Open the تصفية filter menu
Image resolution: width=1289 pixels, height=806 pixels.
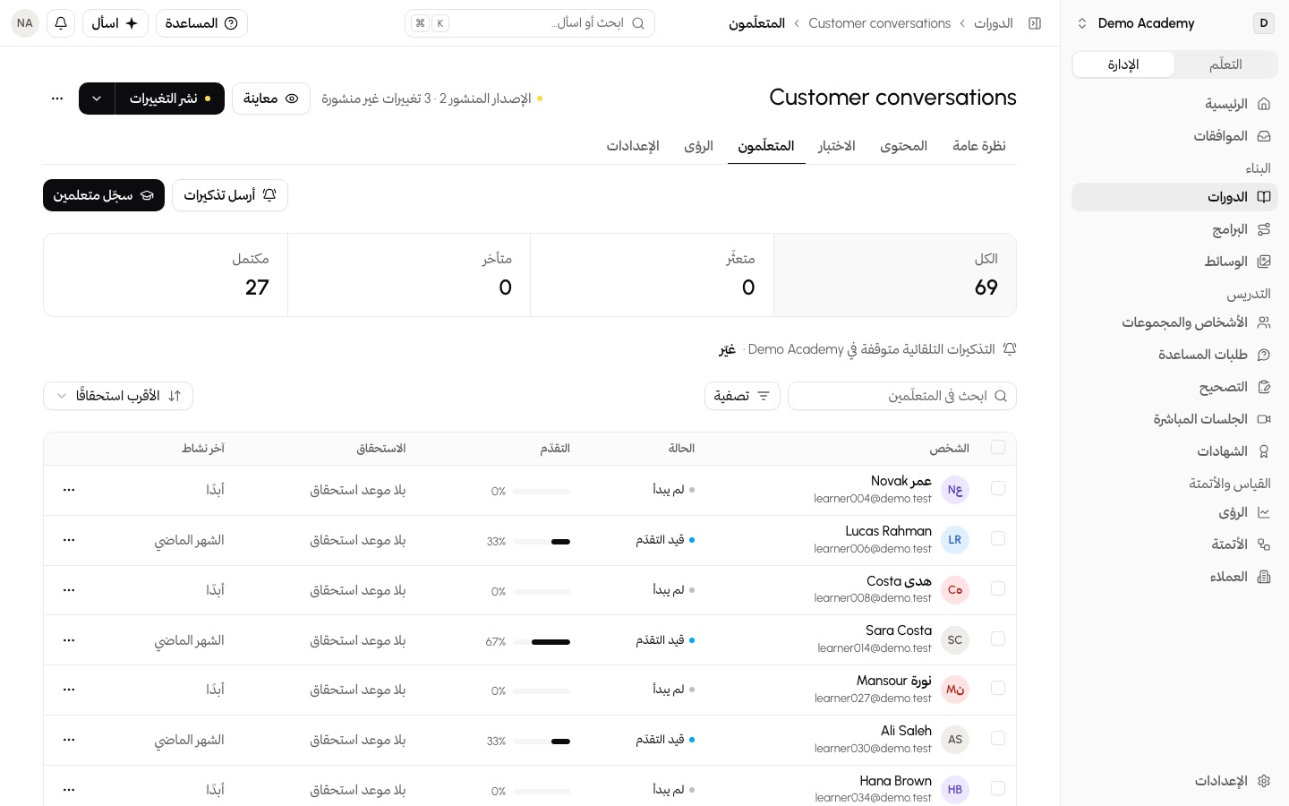[742, 396]
